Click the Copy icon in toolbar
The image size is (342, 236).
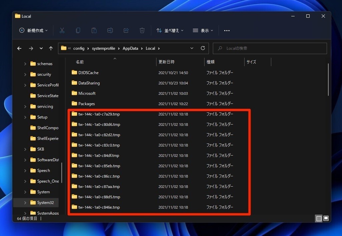(78, 30)
